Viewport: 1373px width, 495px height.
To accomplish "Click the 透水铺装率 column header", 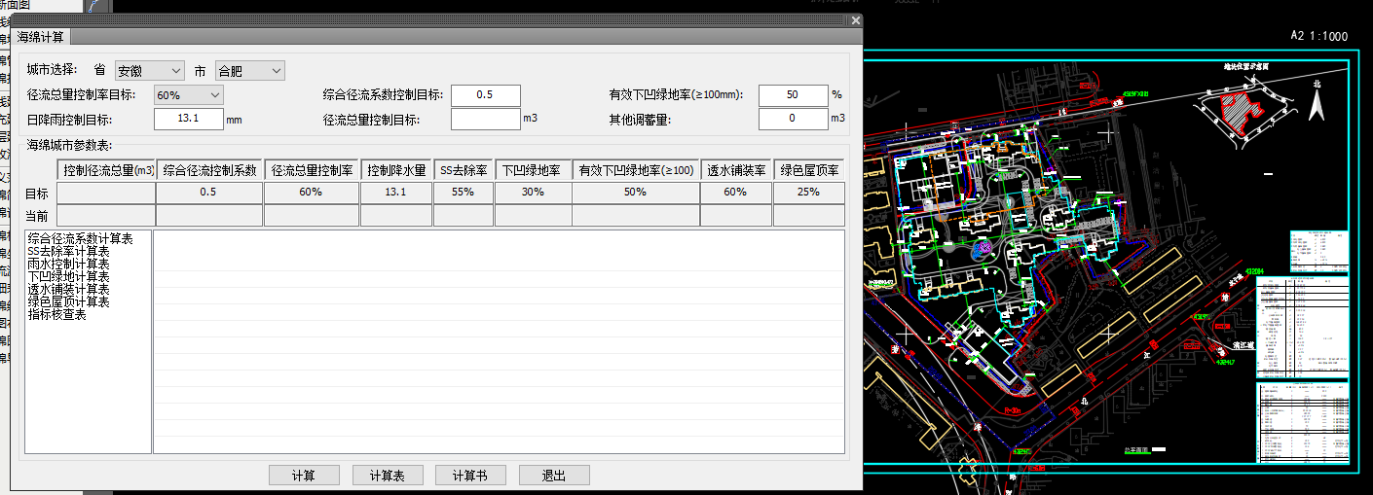I will click(x=736, y=170).
